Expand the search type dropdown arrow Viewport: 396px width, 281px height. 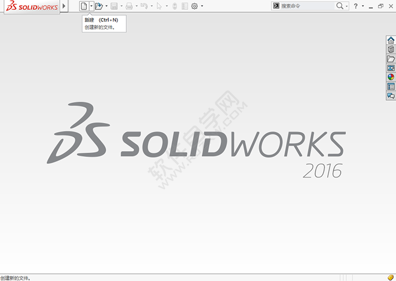click(347, 6)
